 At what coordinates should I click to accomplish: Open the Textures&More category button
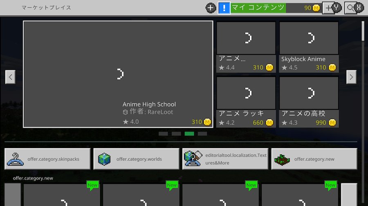225,159
